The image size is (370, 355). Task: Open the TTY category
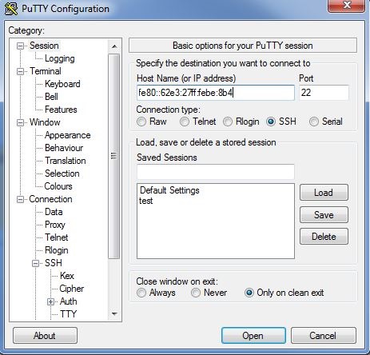tap(69, 314)
